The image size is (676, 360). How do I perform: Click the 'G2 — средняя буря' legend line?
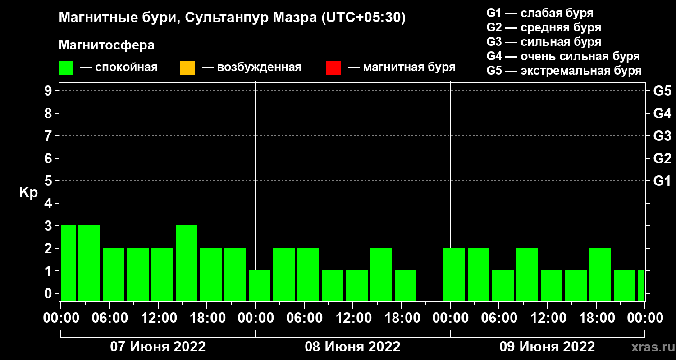[x=544, y=27]
